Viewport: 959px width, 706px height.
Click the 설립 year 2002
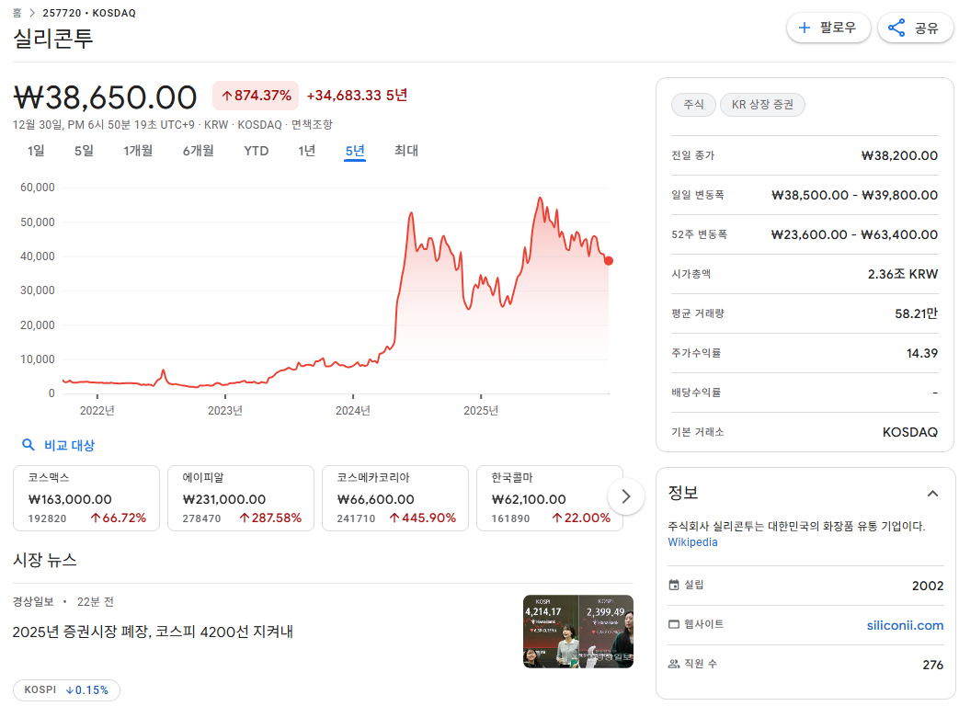[x=928, y=586]
